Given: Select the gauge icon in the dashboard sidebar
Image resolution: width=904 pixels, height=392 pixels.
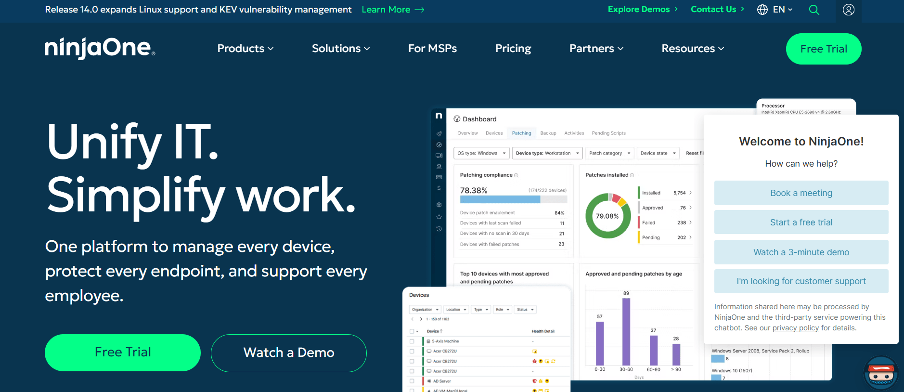Looking at the screenshot, I should click(439, 144).
